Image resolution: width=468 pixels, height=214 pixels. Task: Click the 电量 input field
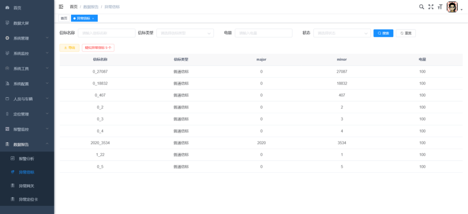coord(263,33)
